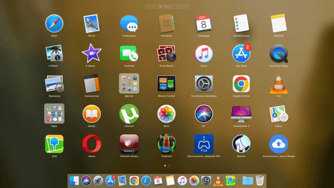Launch QuickTime Player

tap(278, 53)
